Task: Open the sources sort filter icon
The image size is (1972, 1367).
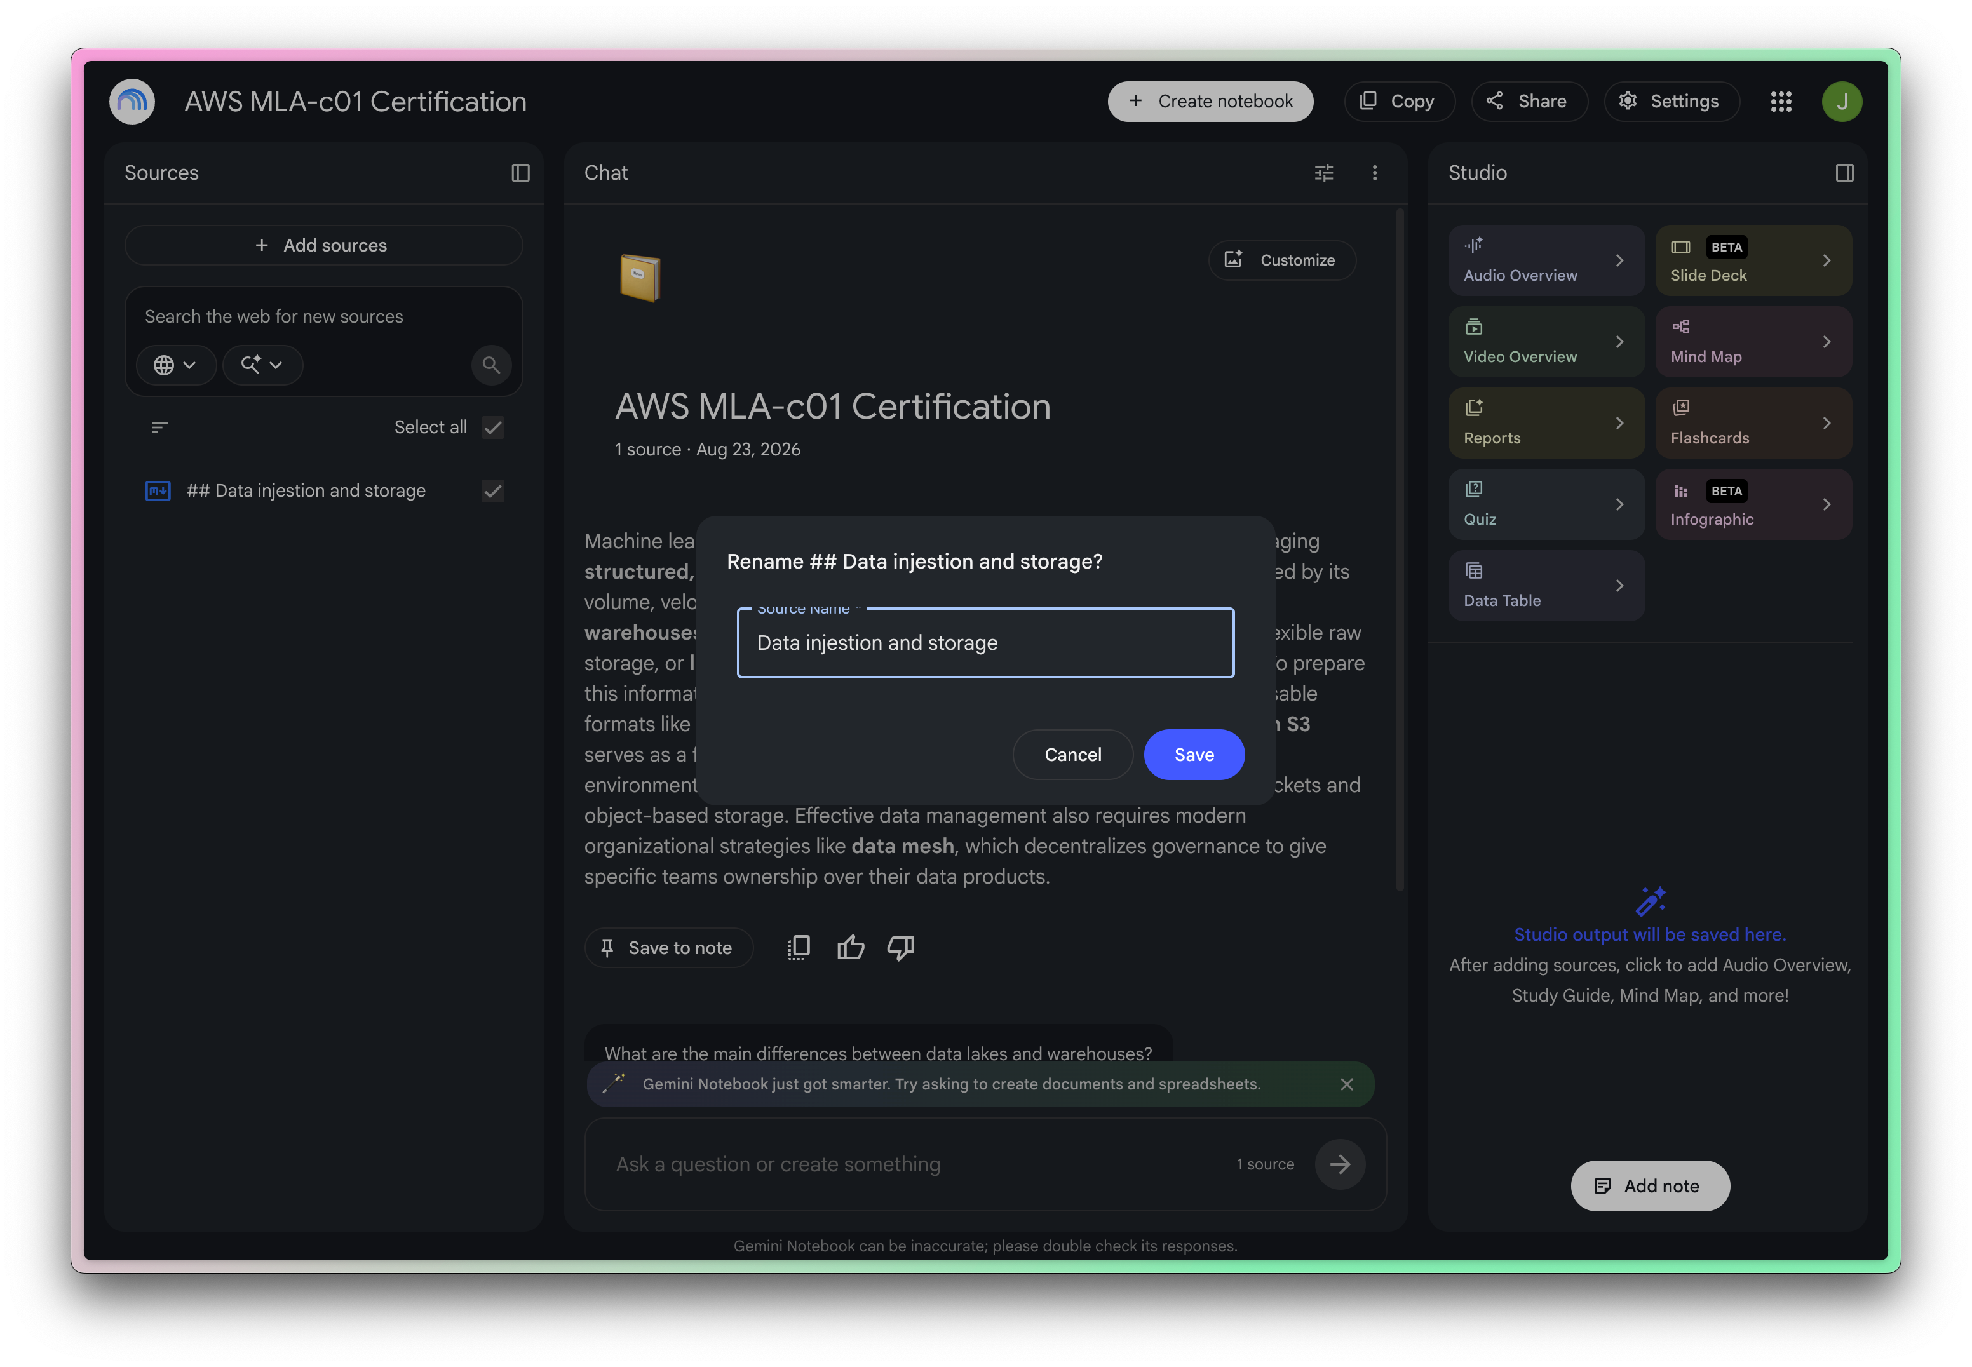Action: coord(159,428)
